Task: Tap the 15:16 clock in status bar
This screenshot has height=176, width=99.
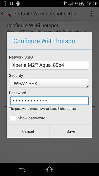Action: click(92, 4)
